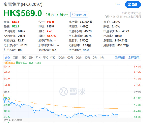The height and width of the screenshot is (123, 144).
Task: Select the 1分 one-minute chart
Action: click(102, 57)
